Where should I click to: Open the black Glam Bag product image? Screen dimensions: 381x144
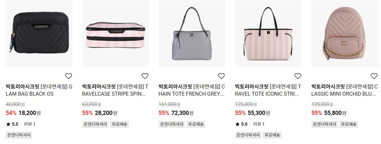coord(39,34)
